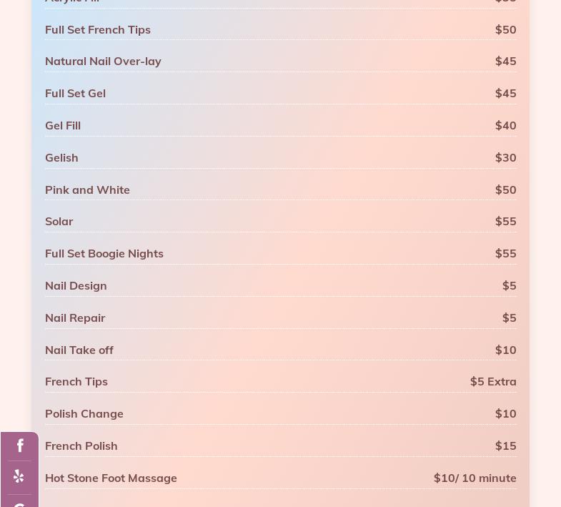Select the Pink and White service
This screenshot has height=507, width=561.
87,189
